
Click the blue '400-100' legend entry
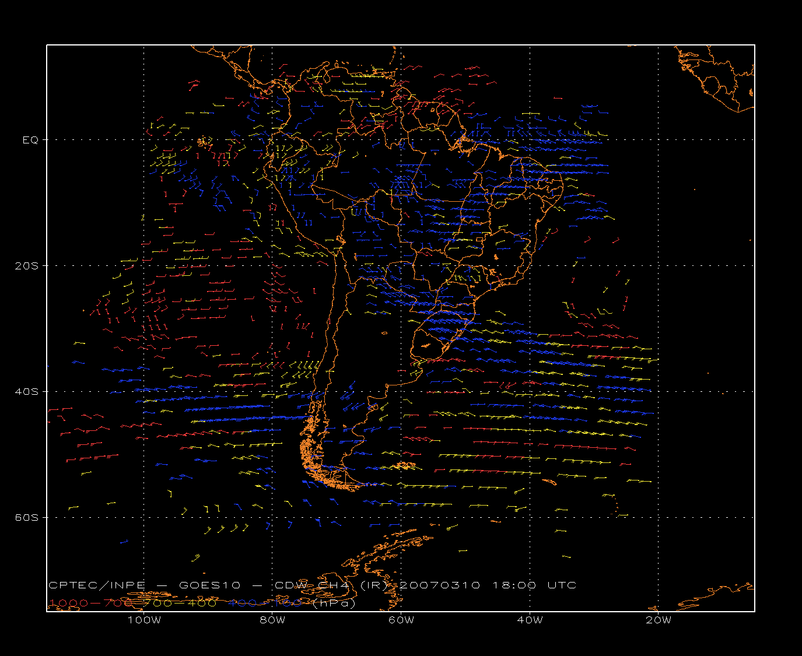tap(265, 603)
